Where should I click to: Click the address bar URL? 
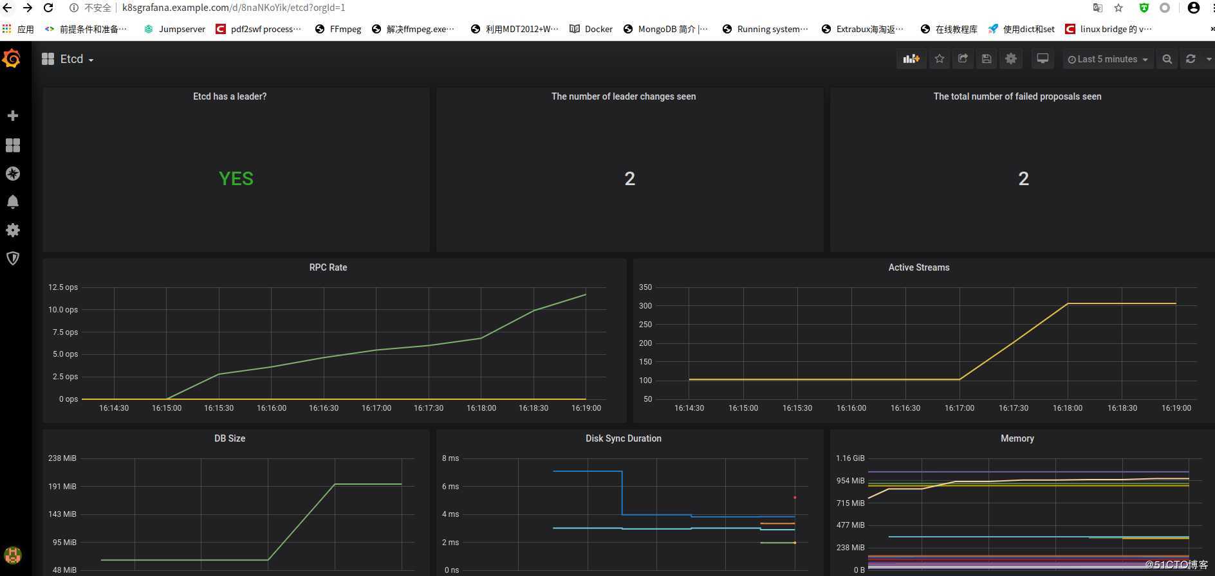(x=234, y=8)
